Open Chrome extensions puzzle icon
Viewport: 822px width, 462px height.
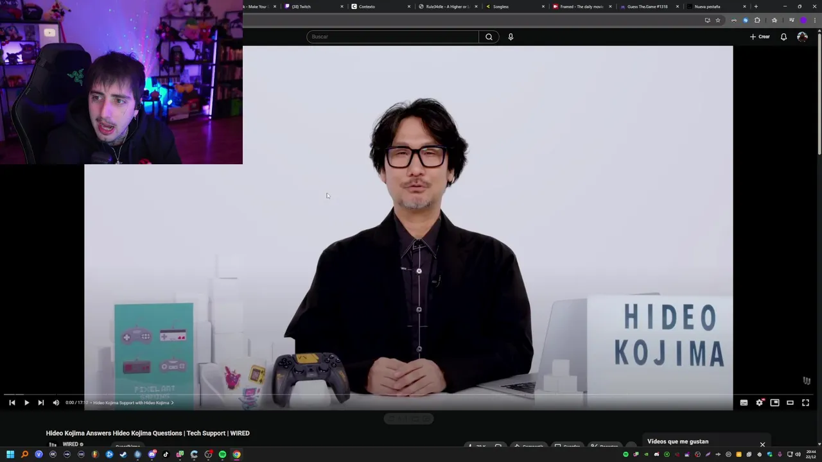[x=757, y=20]
